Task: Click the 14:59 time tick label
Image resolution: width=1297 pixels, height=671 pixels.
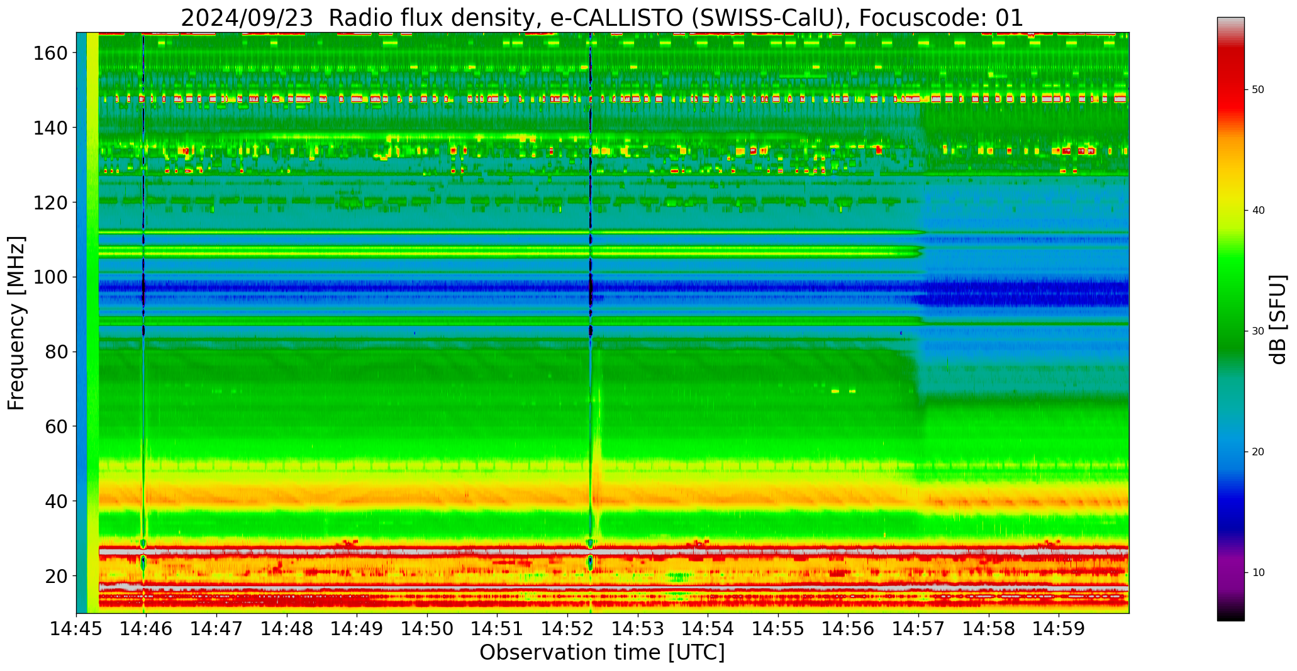Action: (x=1059, y=628)
